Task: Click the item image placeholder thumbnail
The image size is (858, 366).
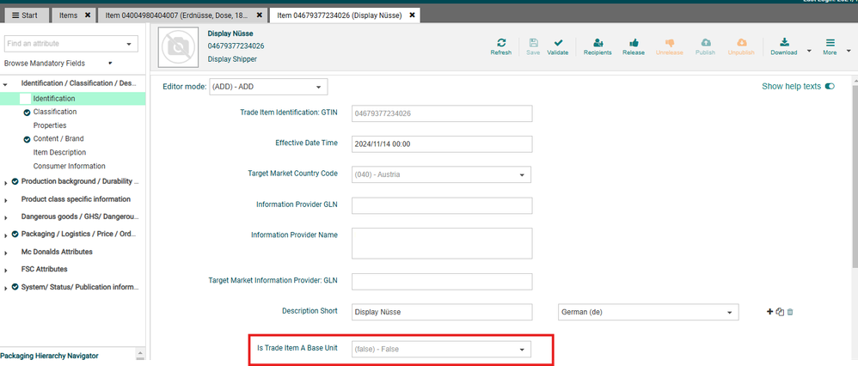Action: click(177, 47)
